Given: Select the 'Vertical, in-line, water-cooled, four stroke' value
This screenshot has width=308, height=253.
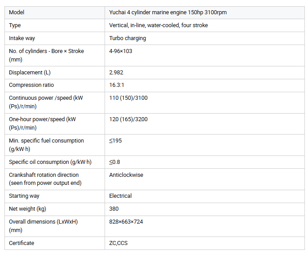Looking at the screenshot, I should pyautogui.click(x=158, y=25).
